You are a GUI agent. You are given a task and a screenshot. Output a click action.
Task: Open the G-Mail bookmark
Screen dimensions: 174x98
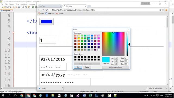point(60,13)
